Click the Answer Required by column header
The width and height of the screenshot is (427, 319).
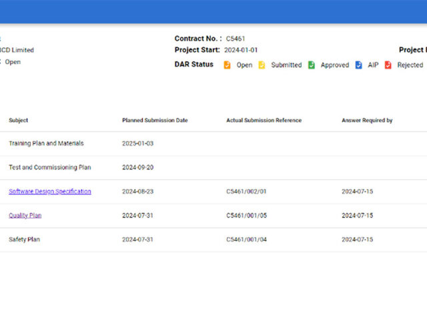pos(367,121)
